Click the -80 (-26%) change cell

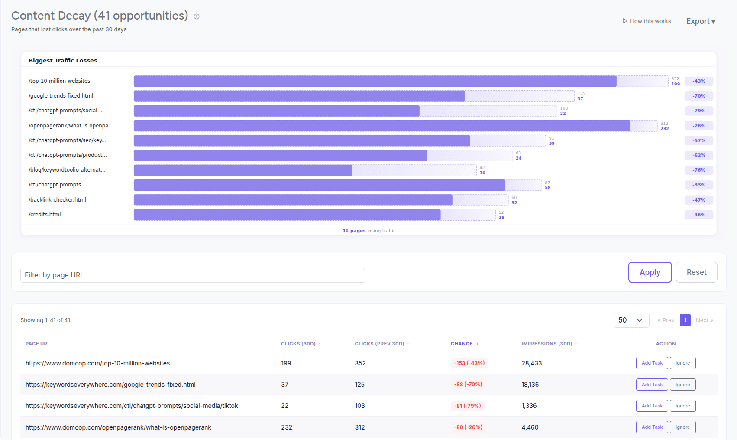468,427
